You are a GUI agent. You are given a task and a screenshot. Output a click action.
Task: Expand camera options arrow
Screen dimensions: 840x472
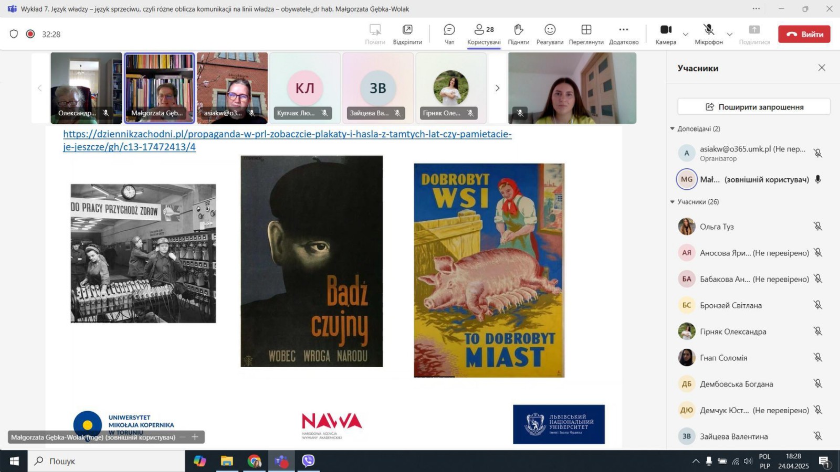pyautogui.click(x=685, y=35)
